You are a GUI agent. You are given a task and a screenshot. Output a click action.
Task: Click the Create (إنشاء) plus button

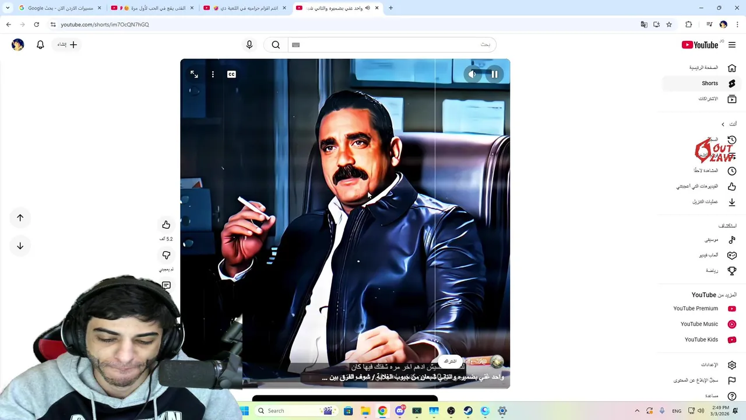[x=68, y=44]
